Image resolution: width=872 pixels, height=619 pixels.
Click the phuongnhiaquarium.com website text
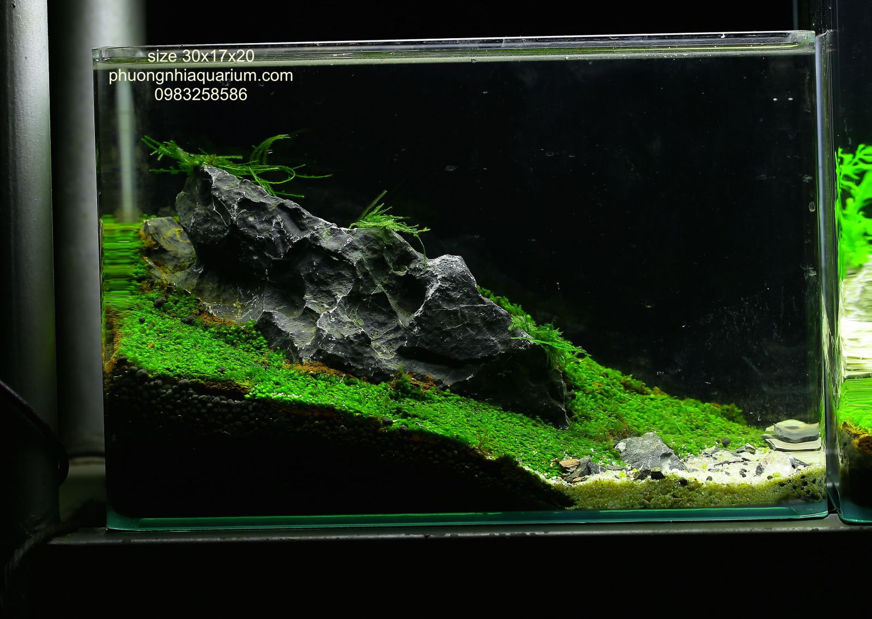(201, 76)
